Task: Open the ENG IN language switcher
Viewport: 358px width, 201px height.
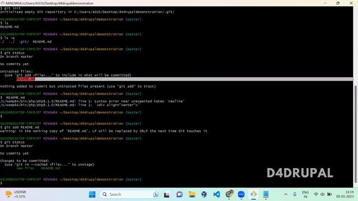Action: [x=305, y=194]
